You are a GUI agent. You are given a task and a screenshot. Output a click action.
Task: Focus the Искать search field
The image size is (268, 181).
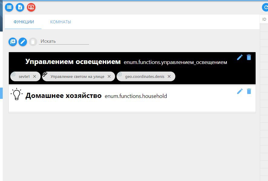[x=64, y=41]
